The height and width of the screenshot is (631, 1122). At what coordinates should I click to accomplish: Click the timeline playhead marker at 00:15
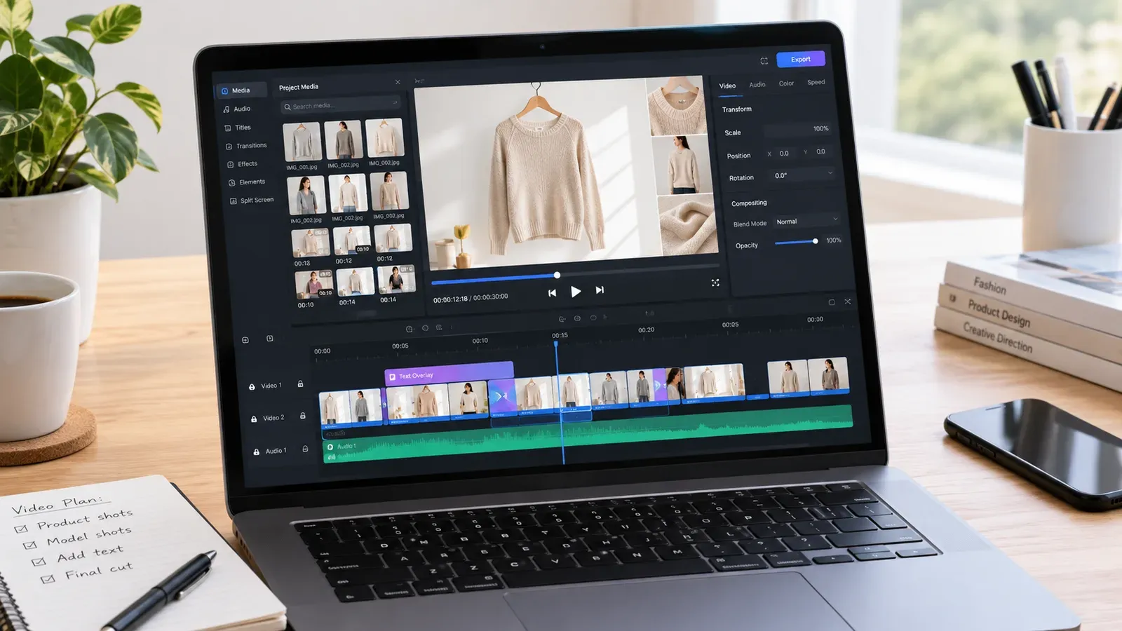tap(556, 344)
